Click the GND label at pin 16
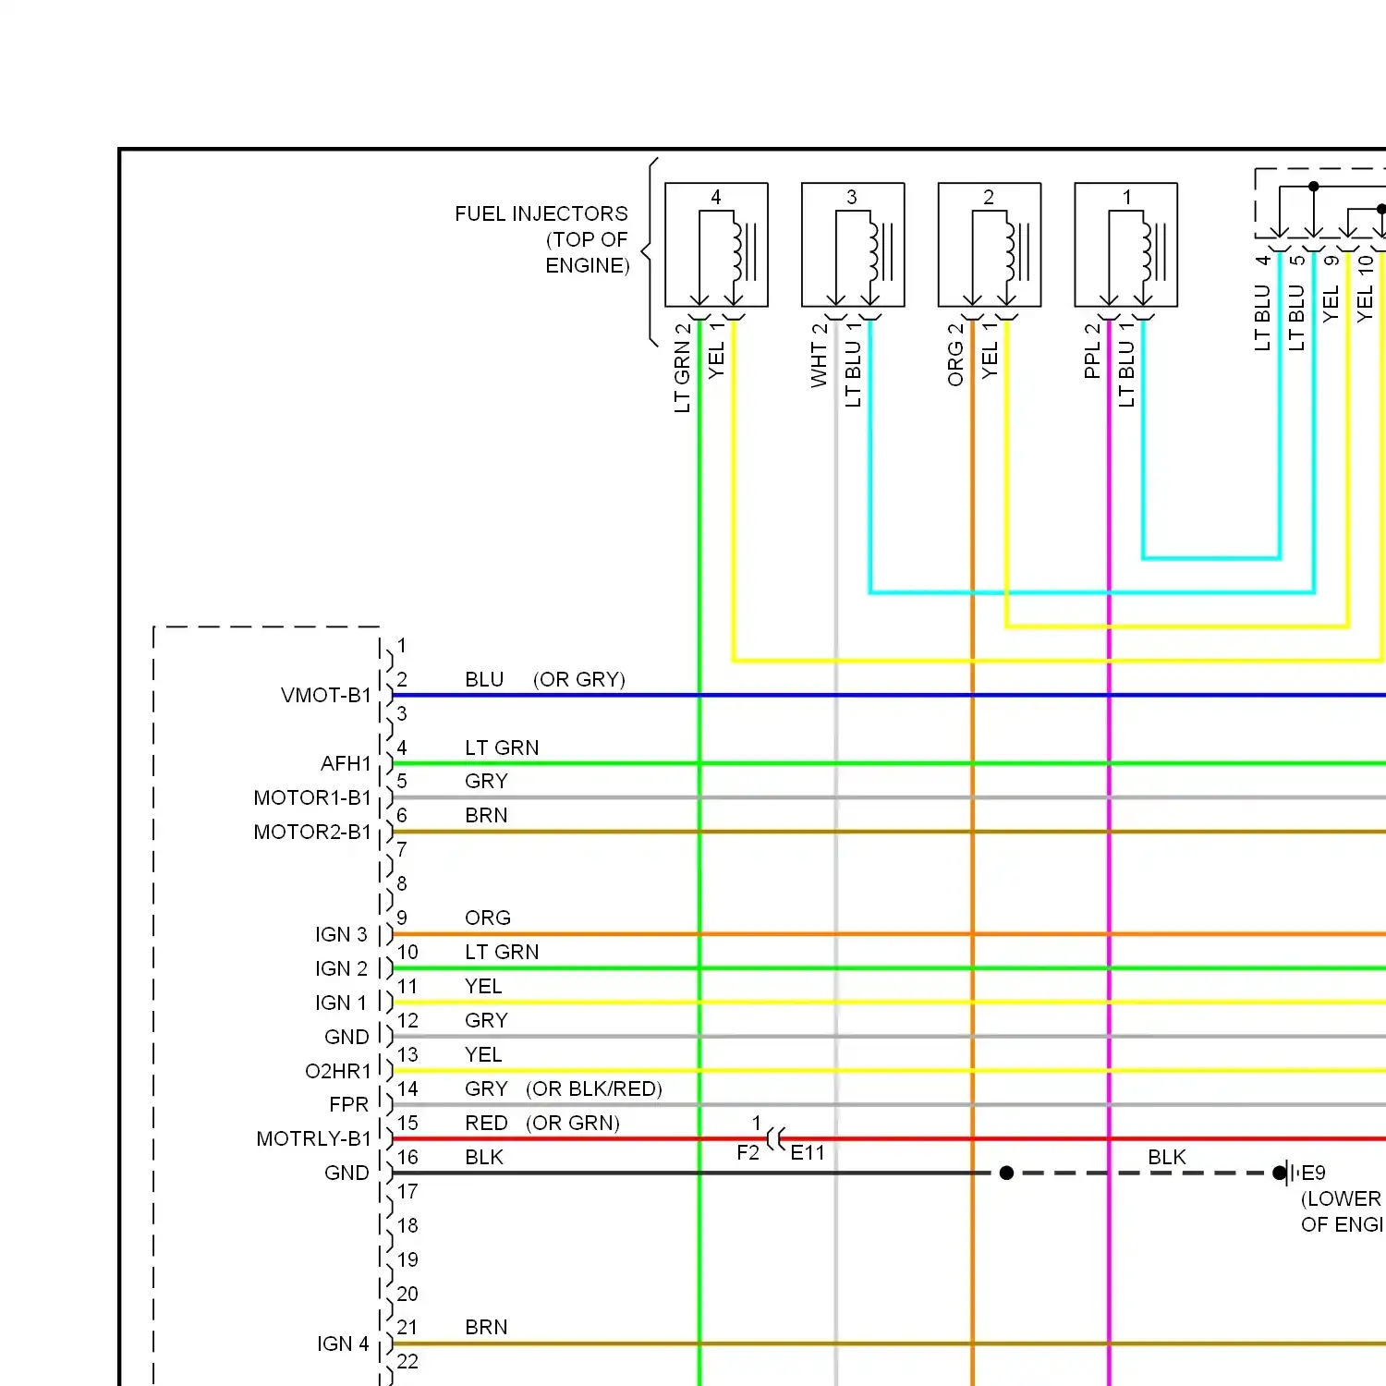Viewport: 1386px width, 1386px height. click(x=347, y=1173)
